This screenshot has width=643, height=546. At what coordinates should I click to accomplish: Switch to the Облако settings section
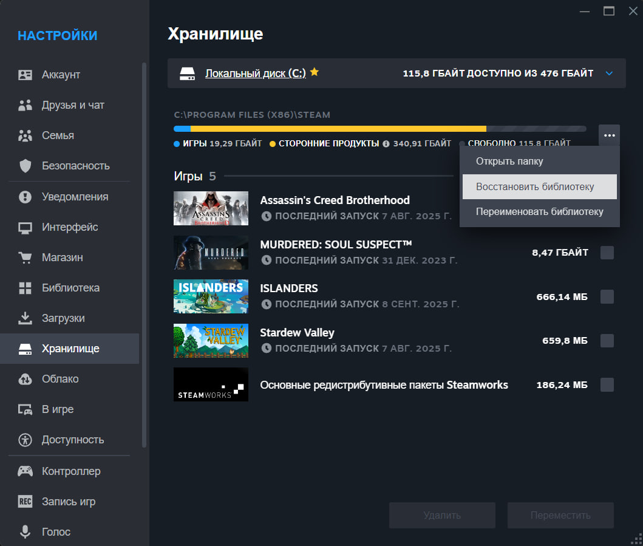(70, 378)
